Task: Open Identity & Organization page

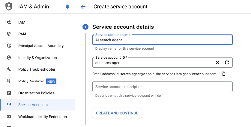Action: [x=37, y=58]
